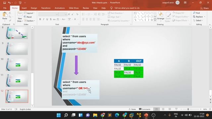Image resolution: width=212 pixels, height=119 pixels.
Task: Toggle Italic formatting
Action: (x=43, y=19)
